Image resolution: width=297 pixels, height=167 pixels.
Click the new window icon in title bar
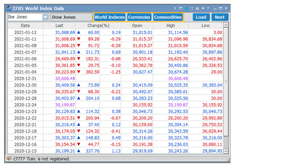point(181,8)
